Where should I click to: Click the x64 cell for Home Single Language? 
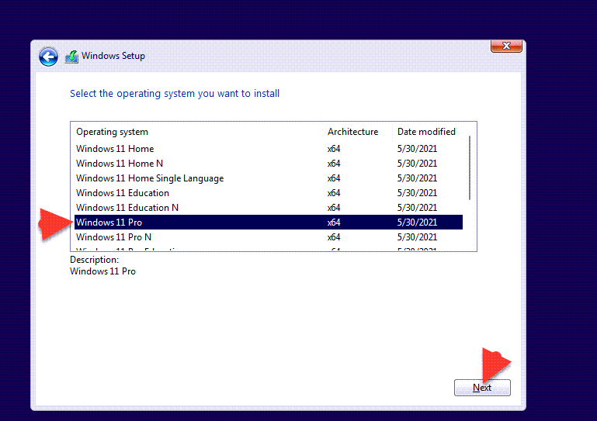[x=334, y=178]
